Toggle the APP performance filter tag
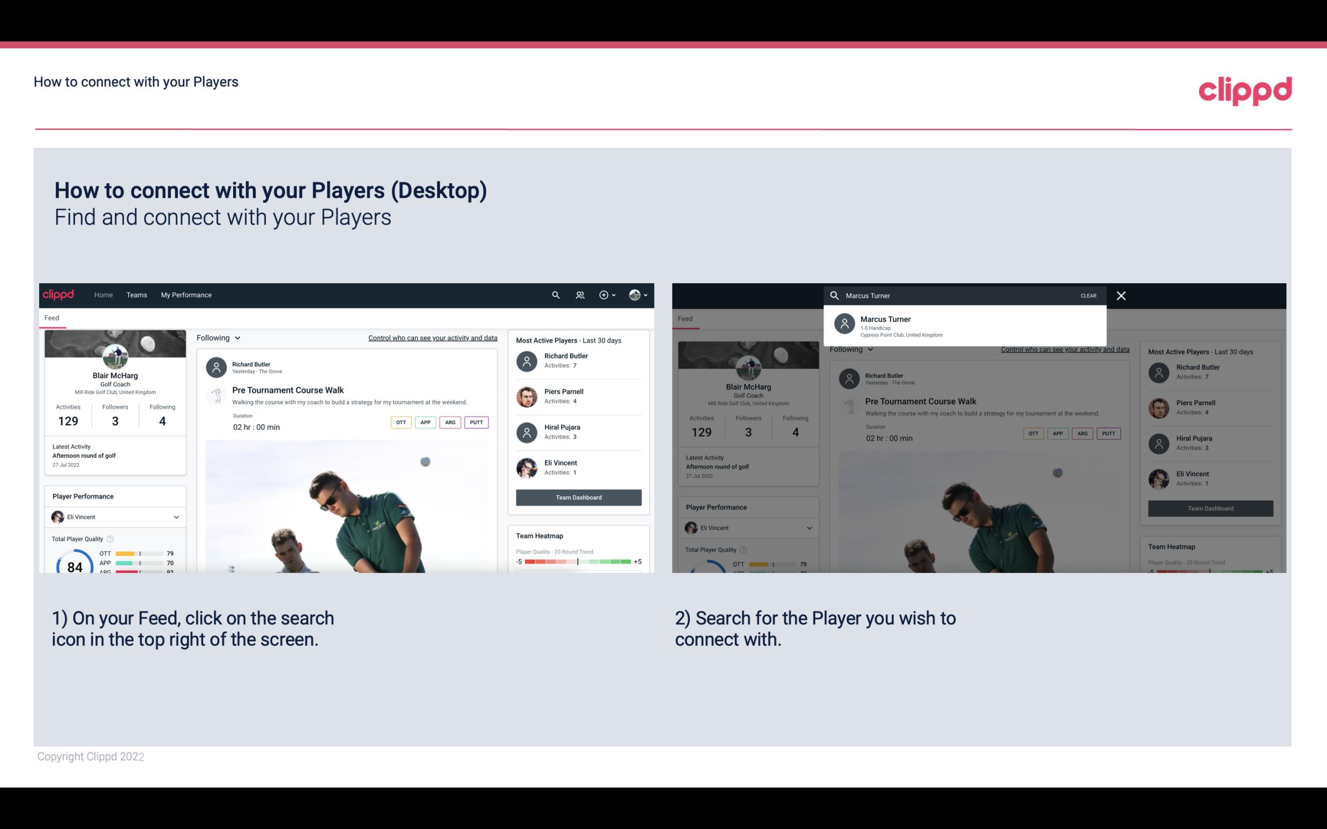 pos(424,422)
